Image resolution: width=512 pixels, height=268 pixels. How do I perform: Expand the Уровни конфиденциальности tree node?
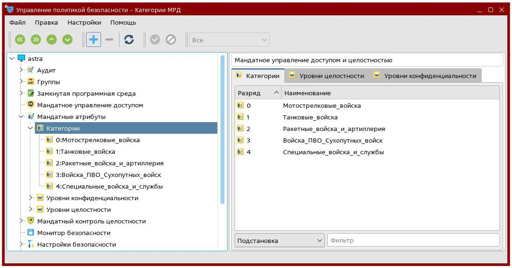[31, 198]
